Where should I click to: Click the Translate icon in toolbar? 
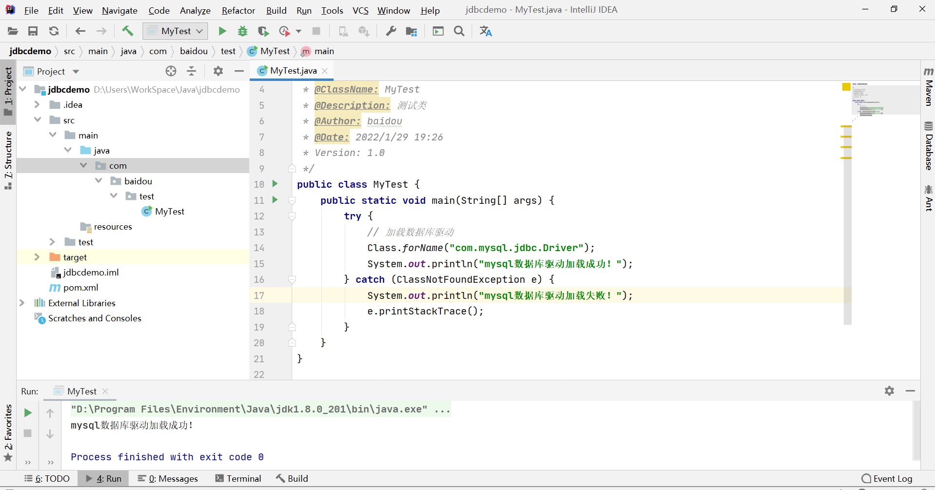(x=486, y=31)
